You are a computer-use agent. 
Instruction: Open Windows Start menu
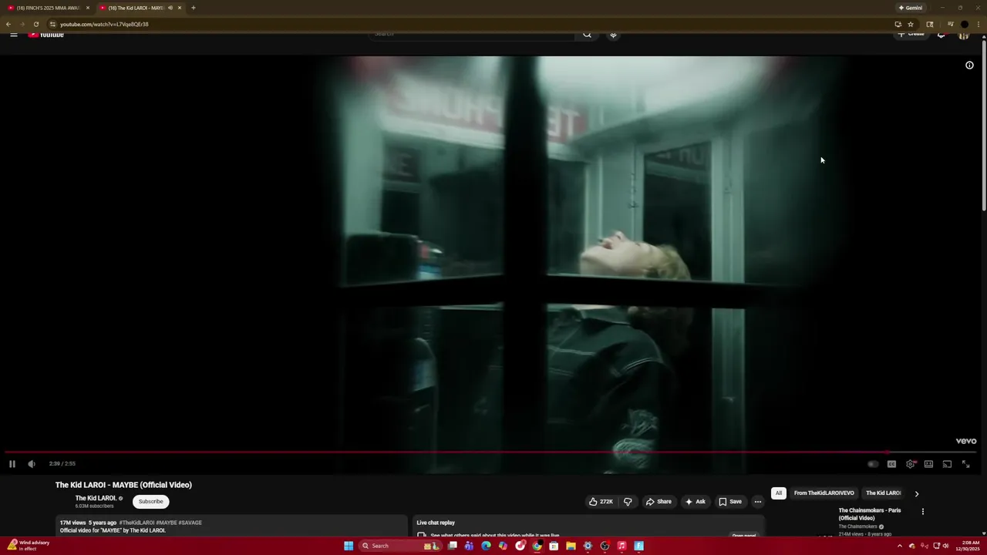pyautogui.click(x=349, y=546)
